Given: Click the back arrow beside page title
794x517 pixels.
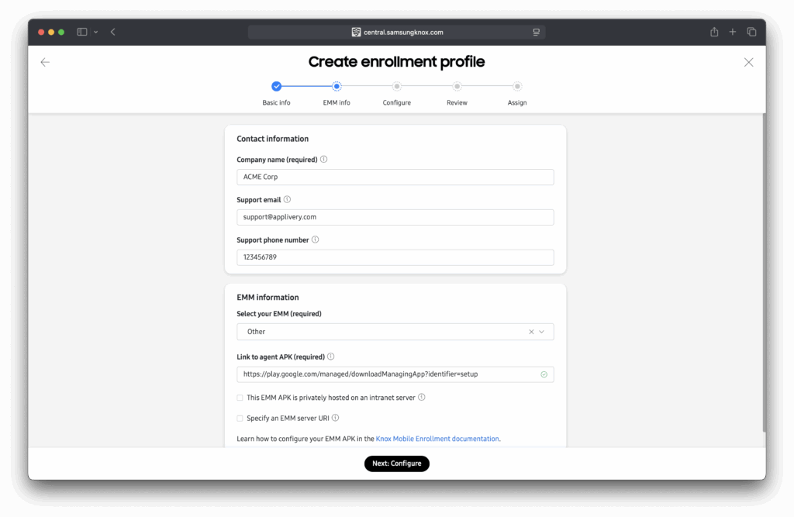Looking at the screenshot, I should click(45, 62).
